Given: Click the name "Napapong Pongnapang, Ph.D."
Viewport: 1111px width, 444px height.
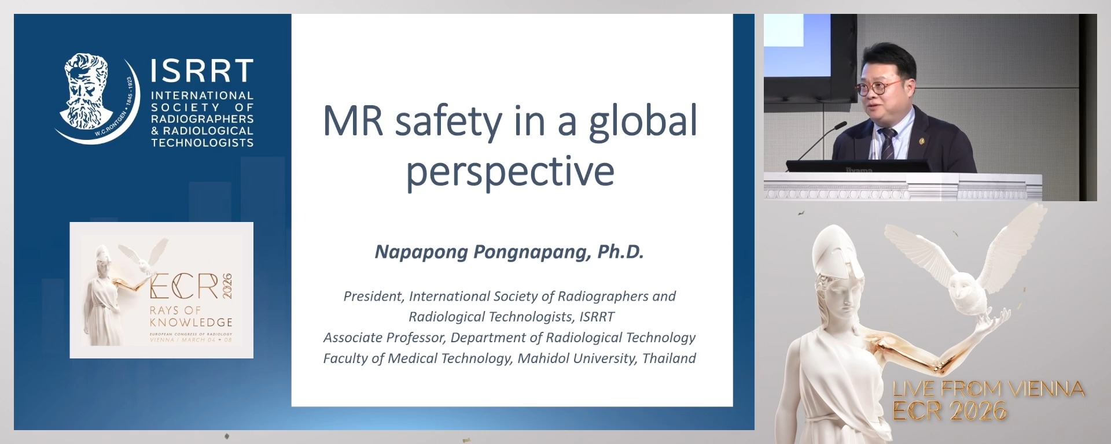Looking at the screenshot, I should tap(509, 251).
